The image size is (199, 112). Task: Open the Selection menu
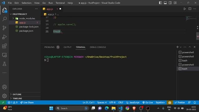pos(26,3)
